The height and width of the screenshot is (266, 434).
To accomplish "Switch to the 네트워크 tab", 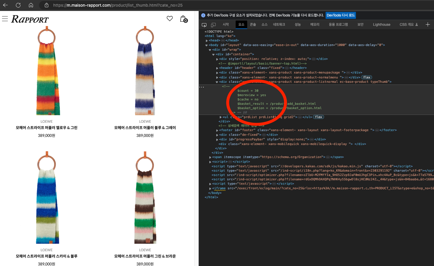I will (279, 25).
